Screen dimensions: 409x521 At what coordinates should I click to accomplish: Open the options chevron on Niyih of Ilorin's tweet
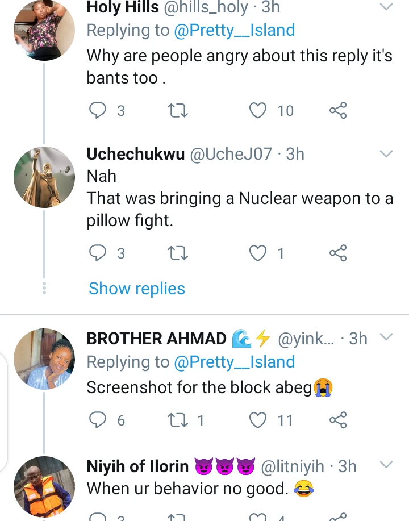[x=386, y=465]
